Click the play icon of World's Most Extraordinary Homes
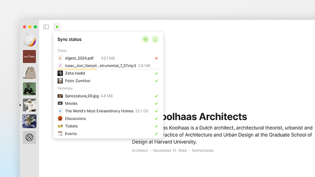Image resolution: width=315 pixels, height=177 pixels. (60, 111)
